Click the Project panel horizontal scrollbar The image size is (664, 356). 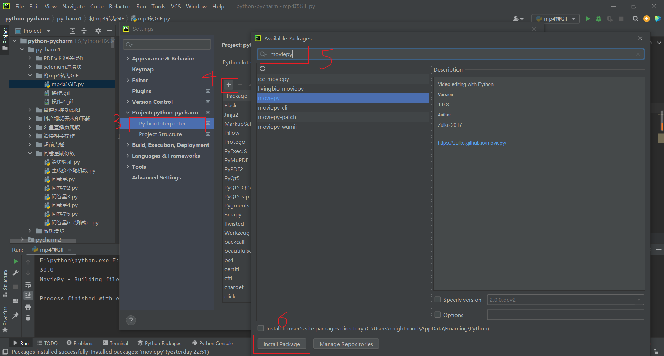coord(43,241)
